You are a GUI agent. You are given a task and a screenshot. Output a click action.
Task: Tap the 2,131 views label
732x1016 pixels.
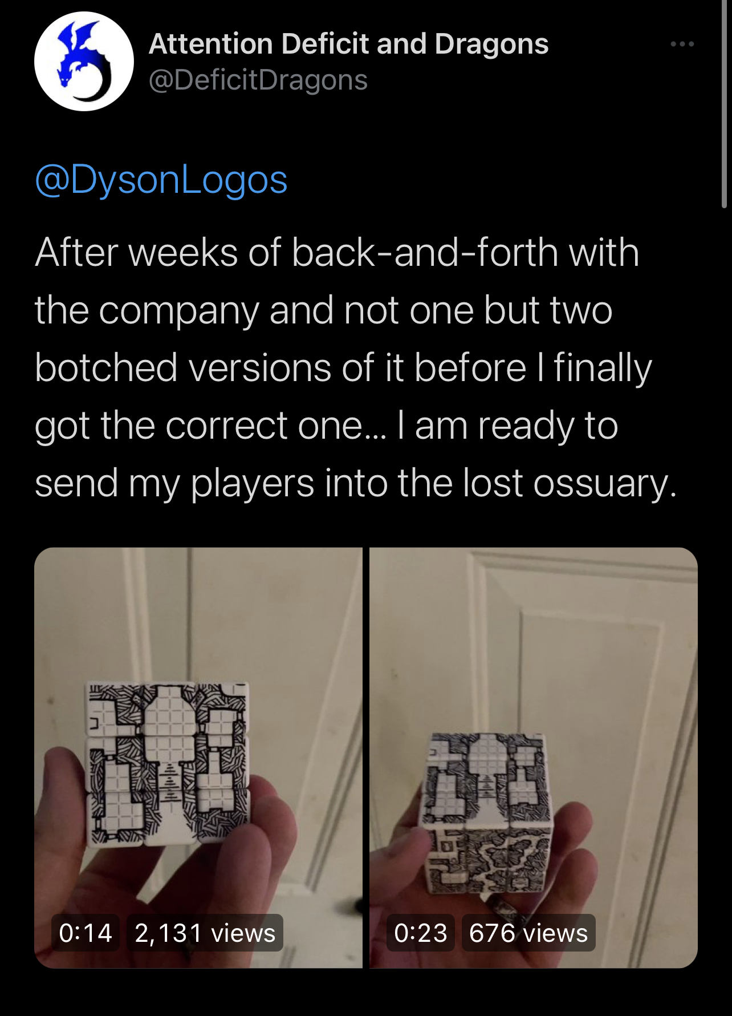[205, 933]
